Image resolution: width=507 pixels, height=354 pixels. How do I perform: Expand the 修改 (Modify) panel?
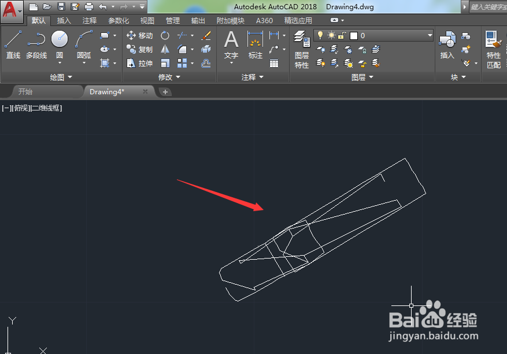(x=169, y=77)
